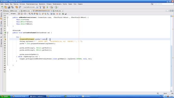This screenshot has height=98, width=174.
Task: Click the New Project toolbar icon
Action: pyautogui.click(x=6, y=7)
